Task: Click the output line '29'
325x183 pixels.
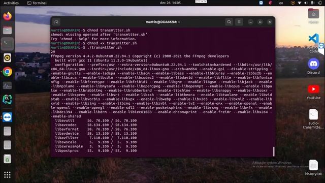Action: 53,52
